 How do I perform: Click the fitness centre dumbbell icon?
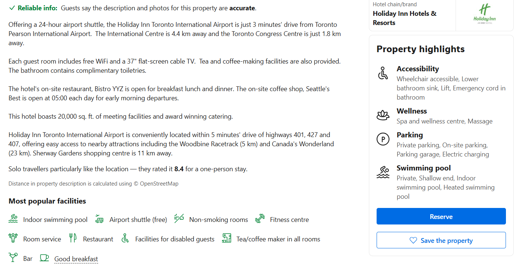click(260, 219)
